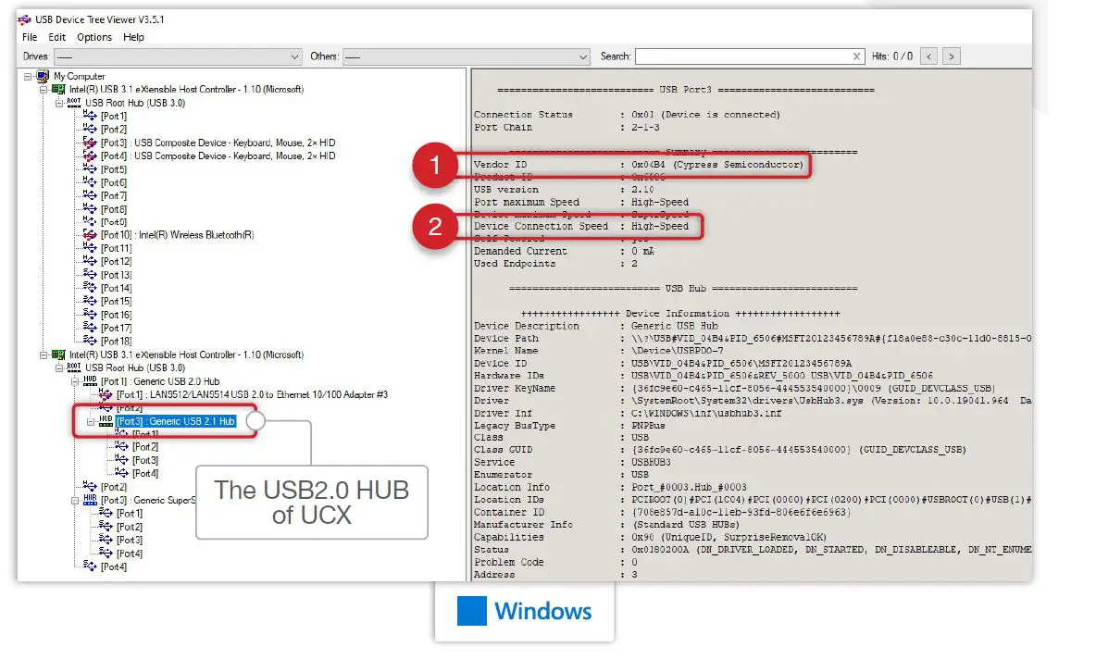Collapse the Port3 Generic USB 2.1 Hub node

(x=91, y=422)
